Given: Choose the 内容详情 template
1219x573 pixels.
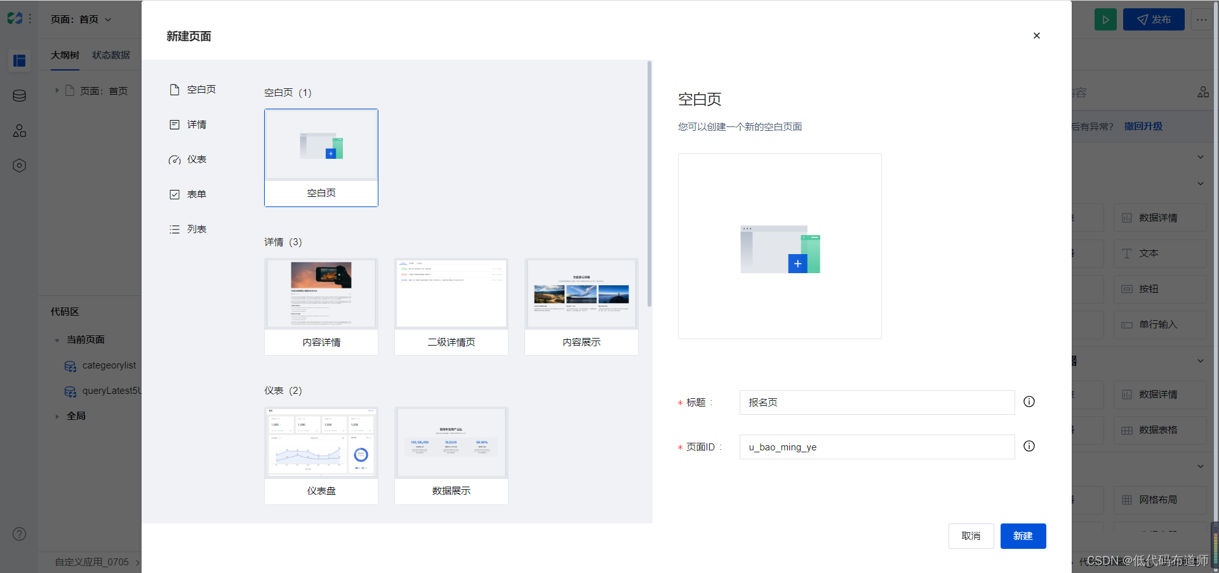Looking at the screenshot, I should 321,307.
